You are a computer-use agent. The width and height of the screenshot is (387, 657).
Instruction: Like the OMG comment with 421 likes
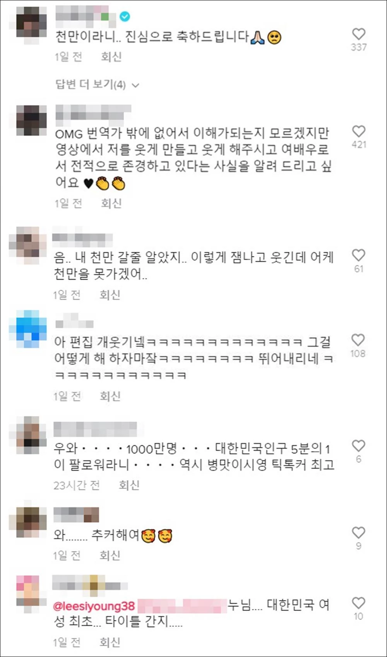tap(359, 131)
